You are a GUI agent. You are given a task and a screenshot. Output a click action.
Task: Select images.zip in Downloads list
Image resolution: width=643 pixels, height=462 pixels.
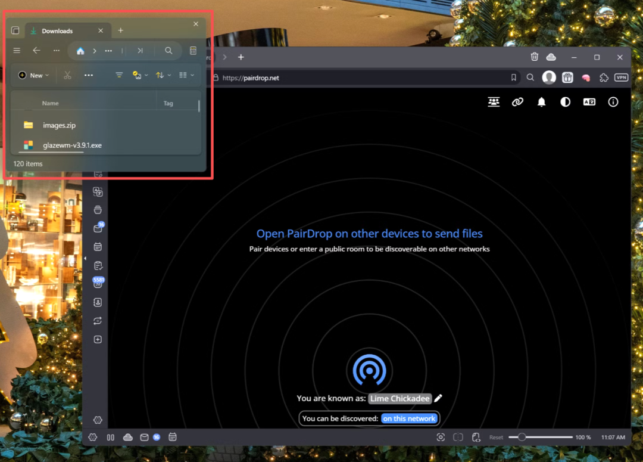[x=60, y=125]
